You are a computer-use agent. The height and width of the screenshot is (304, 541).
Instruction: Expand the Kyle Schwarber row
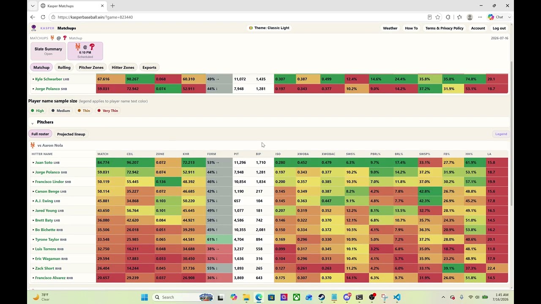pos(33,79)
